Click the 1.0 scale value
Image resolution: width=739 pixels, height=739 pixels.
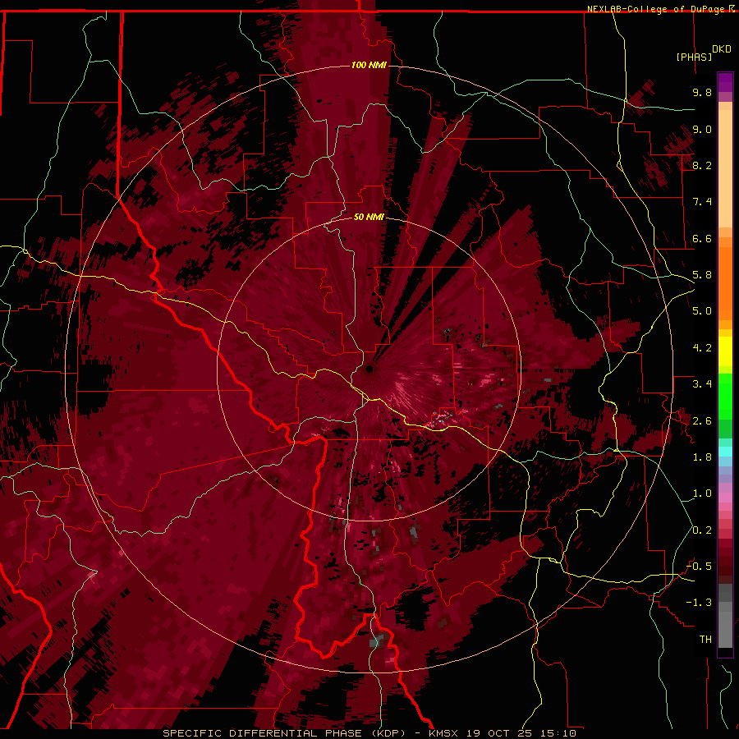pyautogui.click(x=702, y=493)
